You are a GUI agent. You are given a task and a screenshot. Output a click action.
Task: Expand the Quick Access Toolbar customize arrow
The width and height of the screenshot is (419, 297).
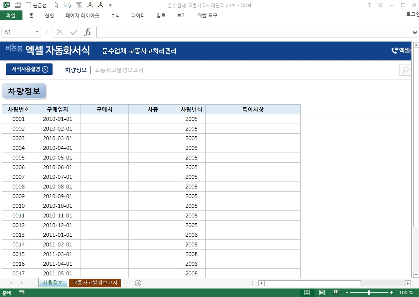pyautogui.click(x=111, y=5)
